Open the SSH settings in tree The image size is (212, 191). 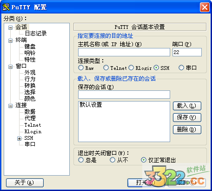(x=29, y=138)
